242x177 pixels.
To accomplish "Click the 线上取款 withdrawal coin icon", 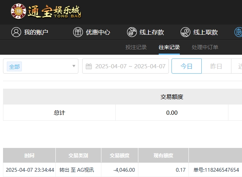I will [x=185, y=32].
